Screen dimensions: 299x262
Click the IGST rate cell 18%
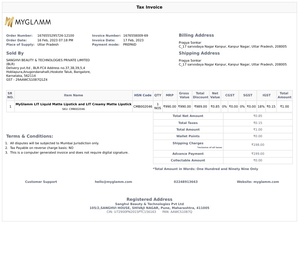pos(261,106)
